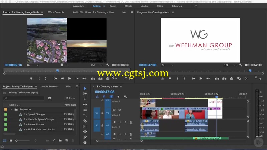Toggle Linked Selection in timeline
Viewport: 267px width, 150px height.
point(111,97)
